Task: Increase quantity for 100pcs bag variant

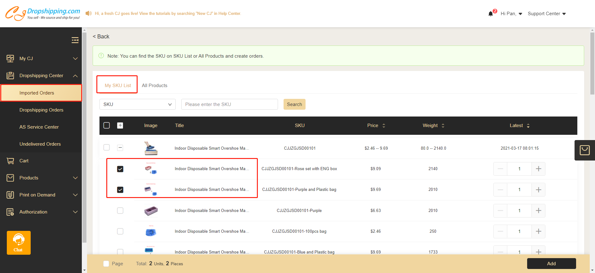Action: pyautogui.click(x=538, y=231)
